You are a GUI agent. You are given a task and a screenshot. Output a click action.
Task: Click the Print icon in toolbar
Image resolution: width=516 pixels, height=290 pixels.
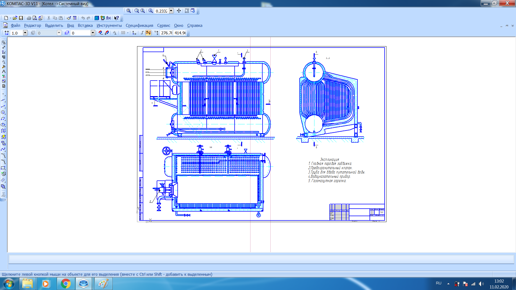pos(29,18)
